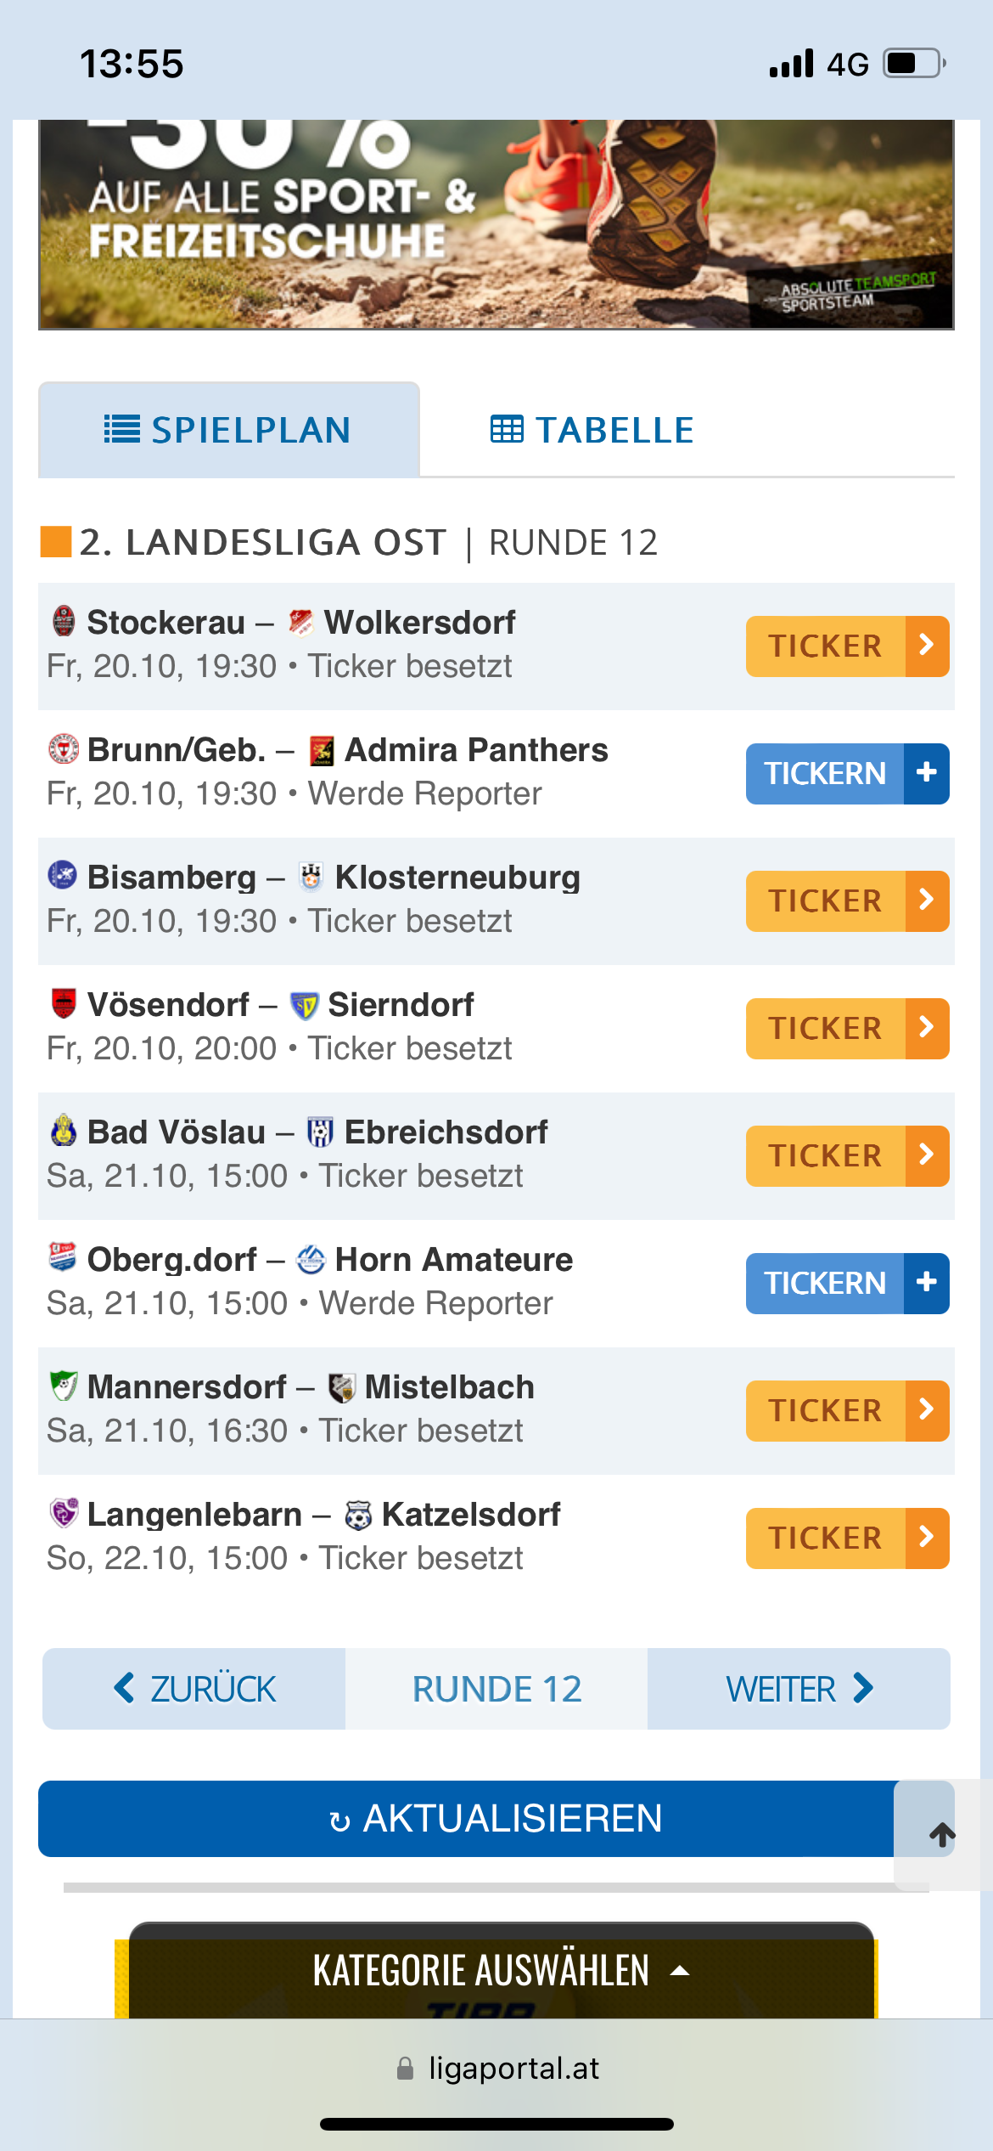Viewport: 993px width, 2151px height.
Task: Tap the Horn Amateure team logo
Action: (311, 1259)
